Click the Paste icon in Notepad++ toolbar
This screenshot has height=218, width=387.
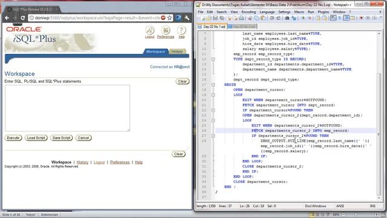[x=263, y=18]
